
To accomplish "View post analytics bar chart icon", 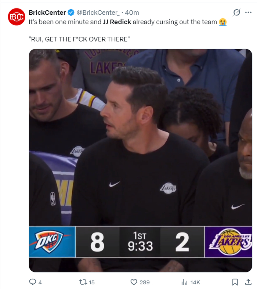I will [185, 282].
